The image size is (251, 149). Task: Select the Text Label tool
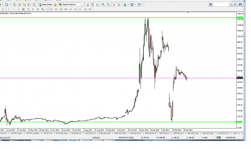click(x=38, y=9)
